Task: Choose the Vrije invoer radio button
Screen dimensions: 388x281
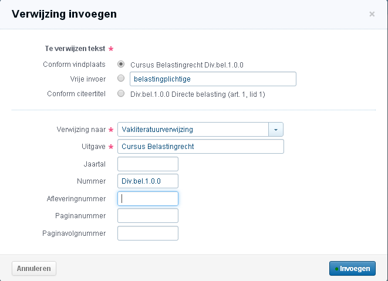Action: [x=121, y=78]
